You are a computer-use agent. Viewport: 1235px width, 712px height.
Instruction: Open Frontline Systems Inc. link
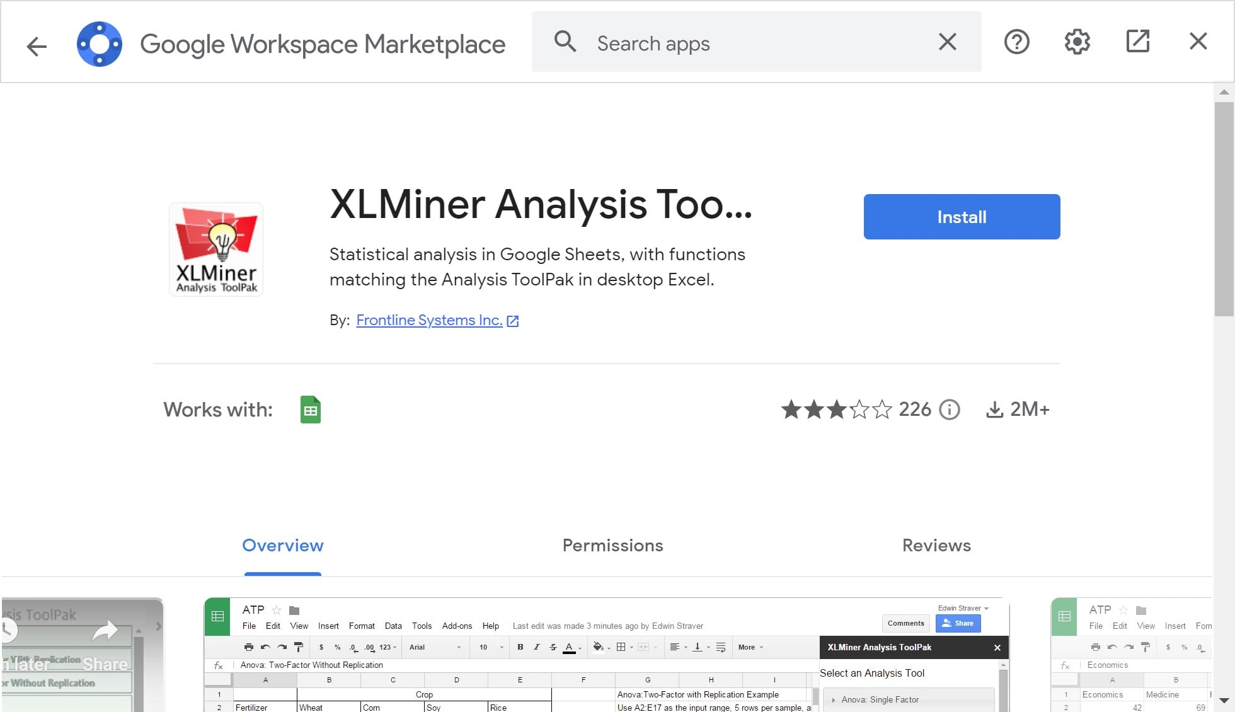point(429,320)
